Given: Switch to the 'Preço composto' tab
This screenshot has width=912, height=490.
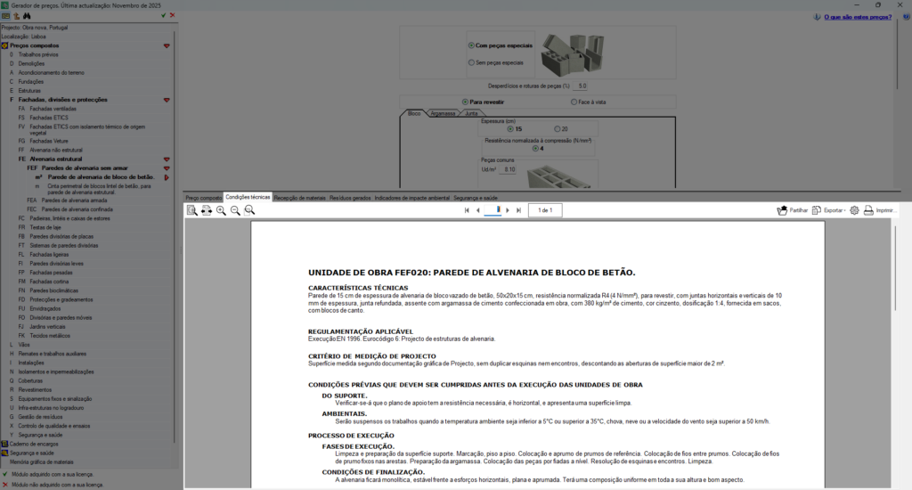Looking at the screenshot, I should 204,198.
